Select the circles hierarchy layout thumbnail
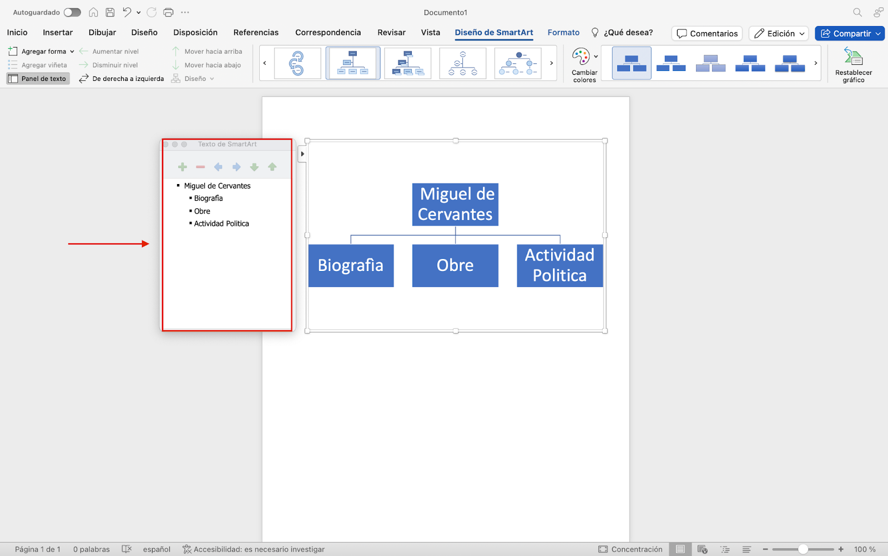Viewport: 888px width, 556px height. (463, 63)
